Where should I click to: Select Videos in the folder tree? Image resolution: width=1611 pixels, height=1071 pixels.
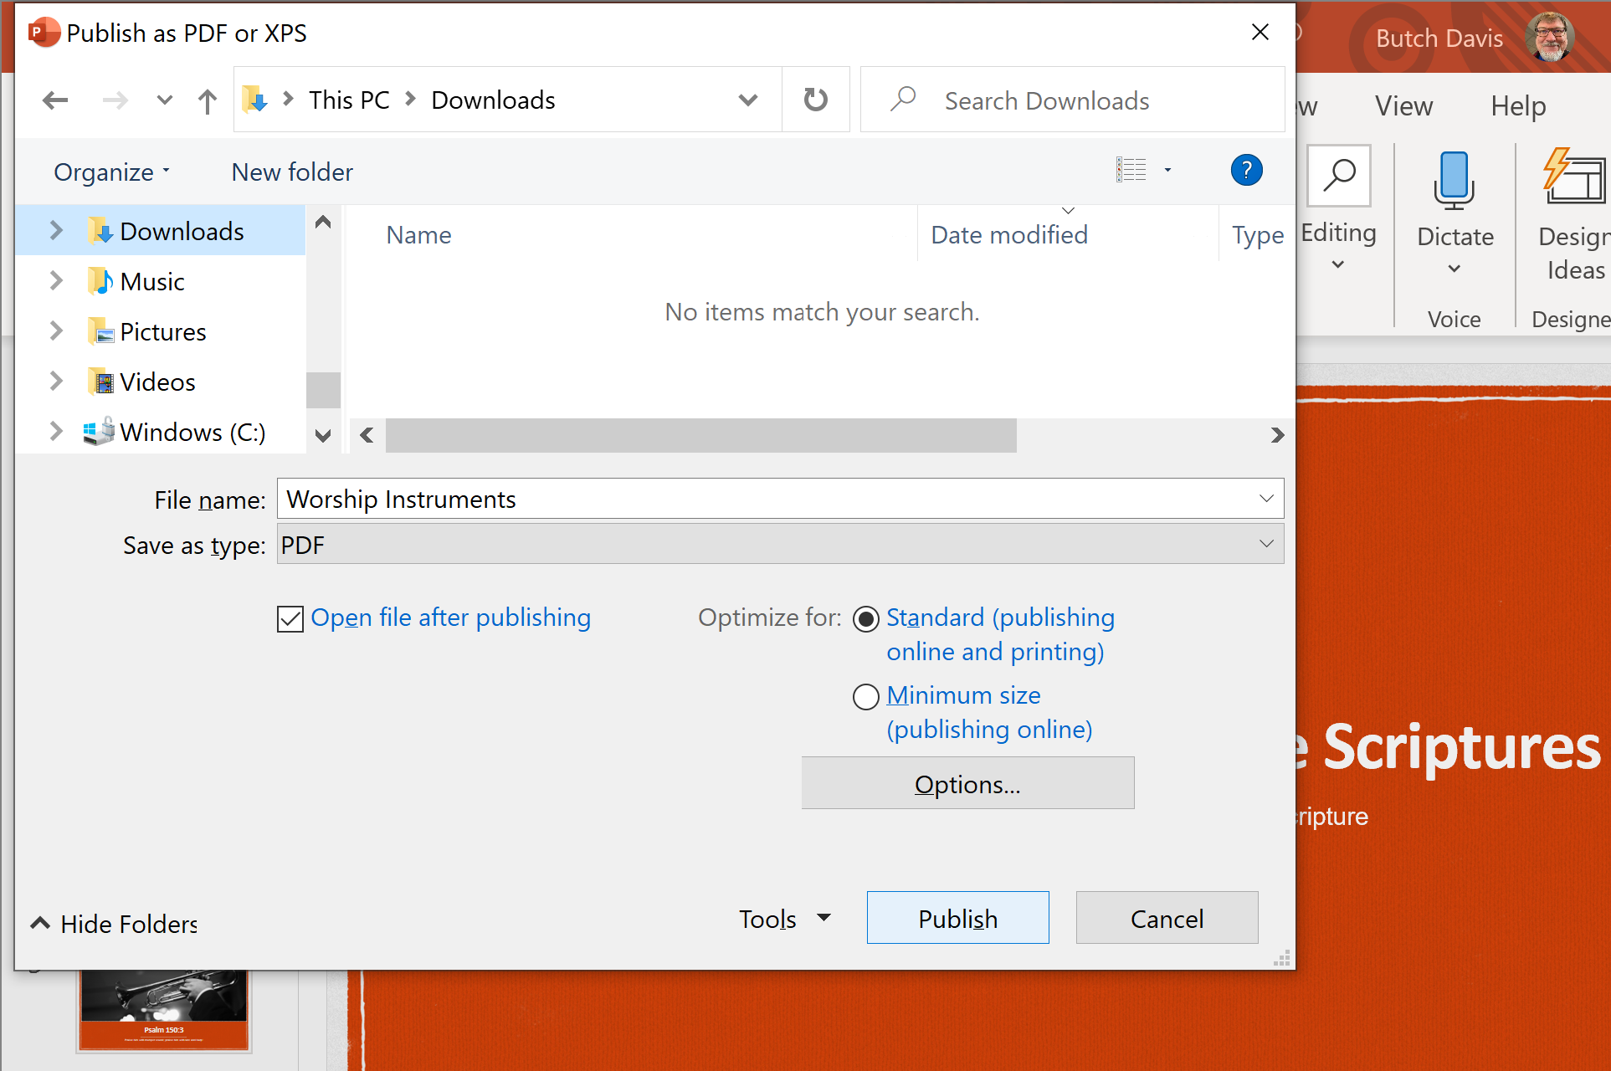(157, 382)
